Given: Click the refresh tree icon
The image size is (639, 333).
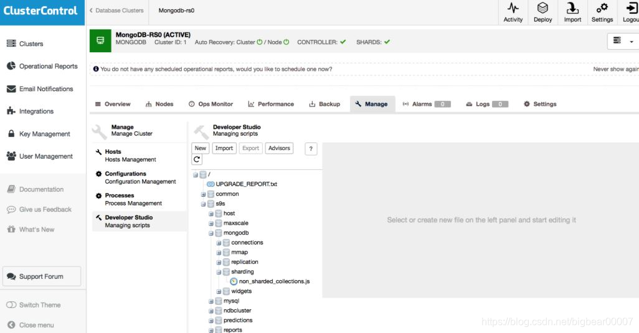Looking at the screenshot, I should [197, 159].
